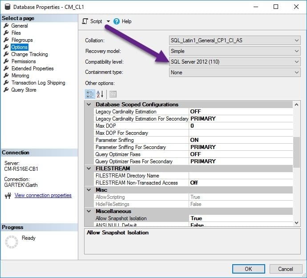
Task: Click the wrench icon beside Filegroups
Action: click(6, 40)
